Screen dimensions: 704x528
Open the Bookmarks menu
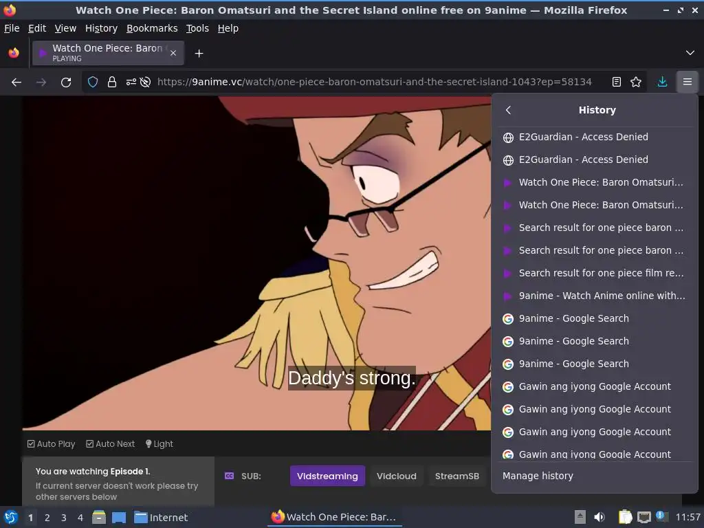(152, 28)
